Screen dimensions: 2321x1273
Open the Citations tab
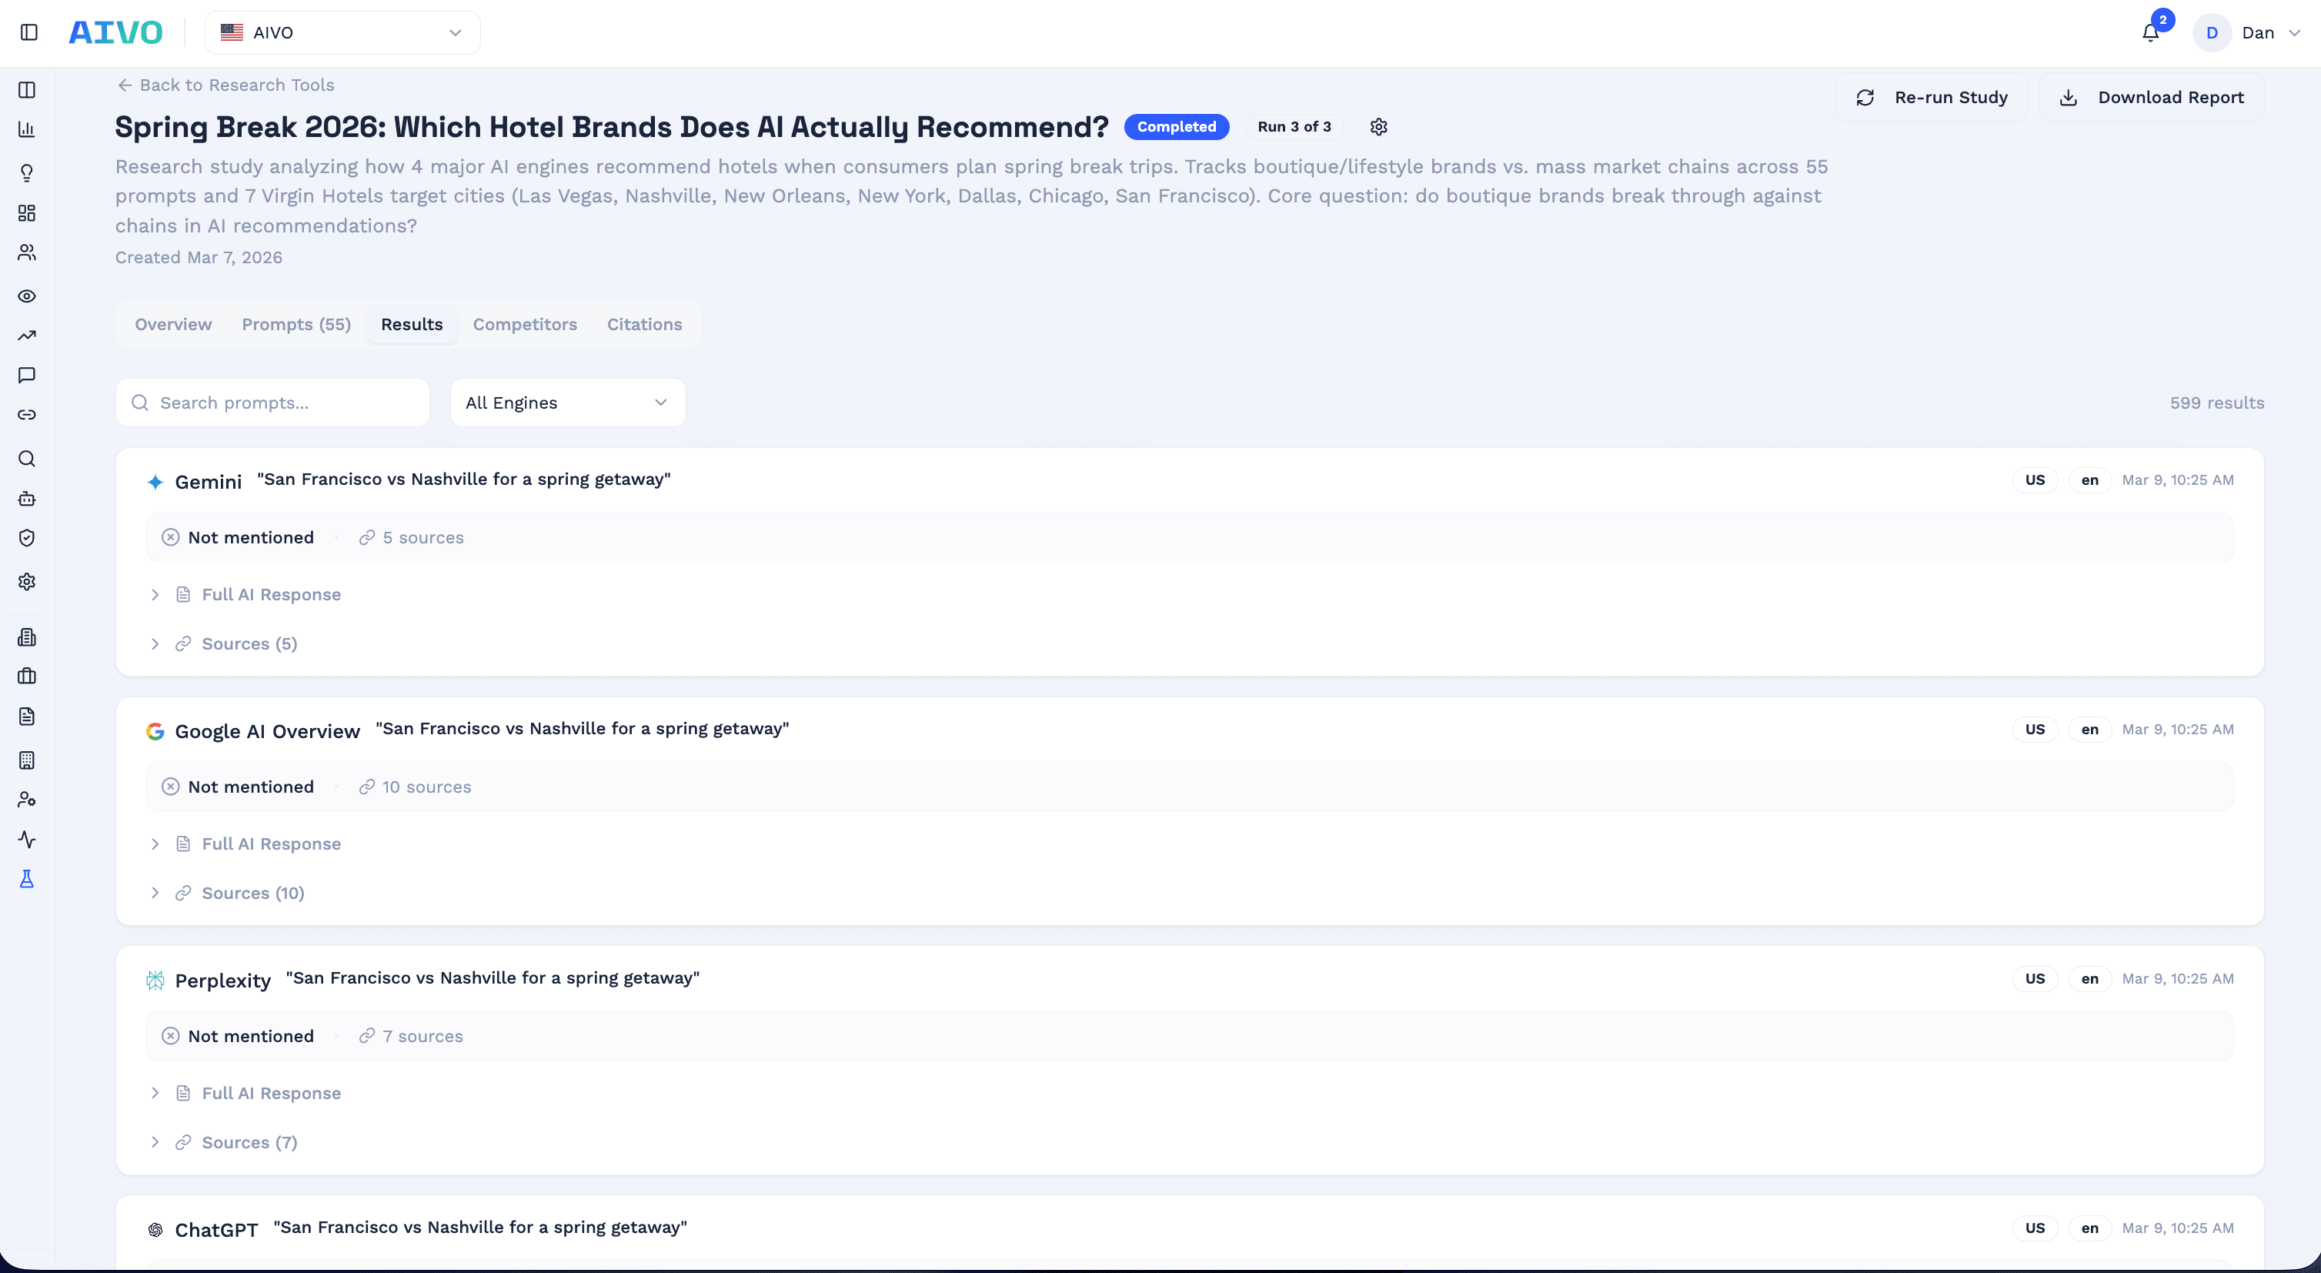[x=643, y=324]
